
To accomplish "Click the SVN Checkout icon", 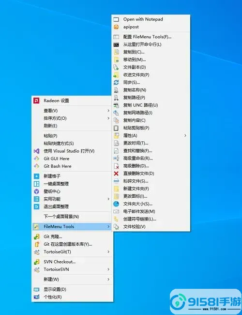I will tap(36, 262).
